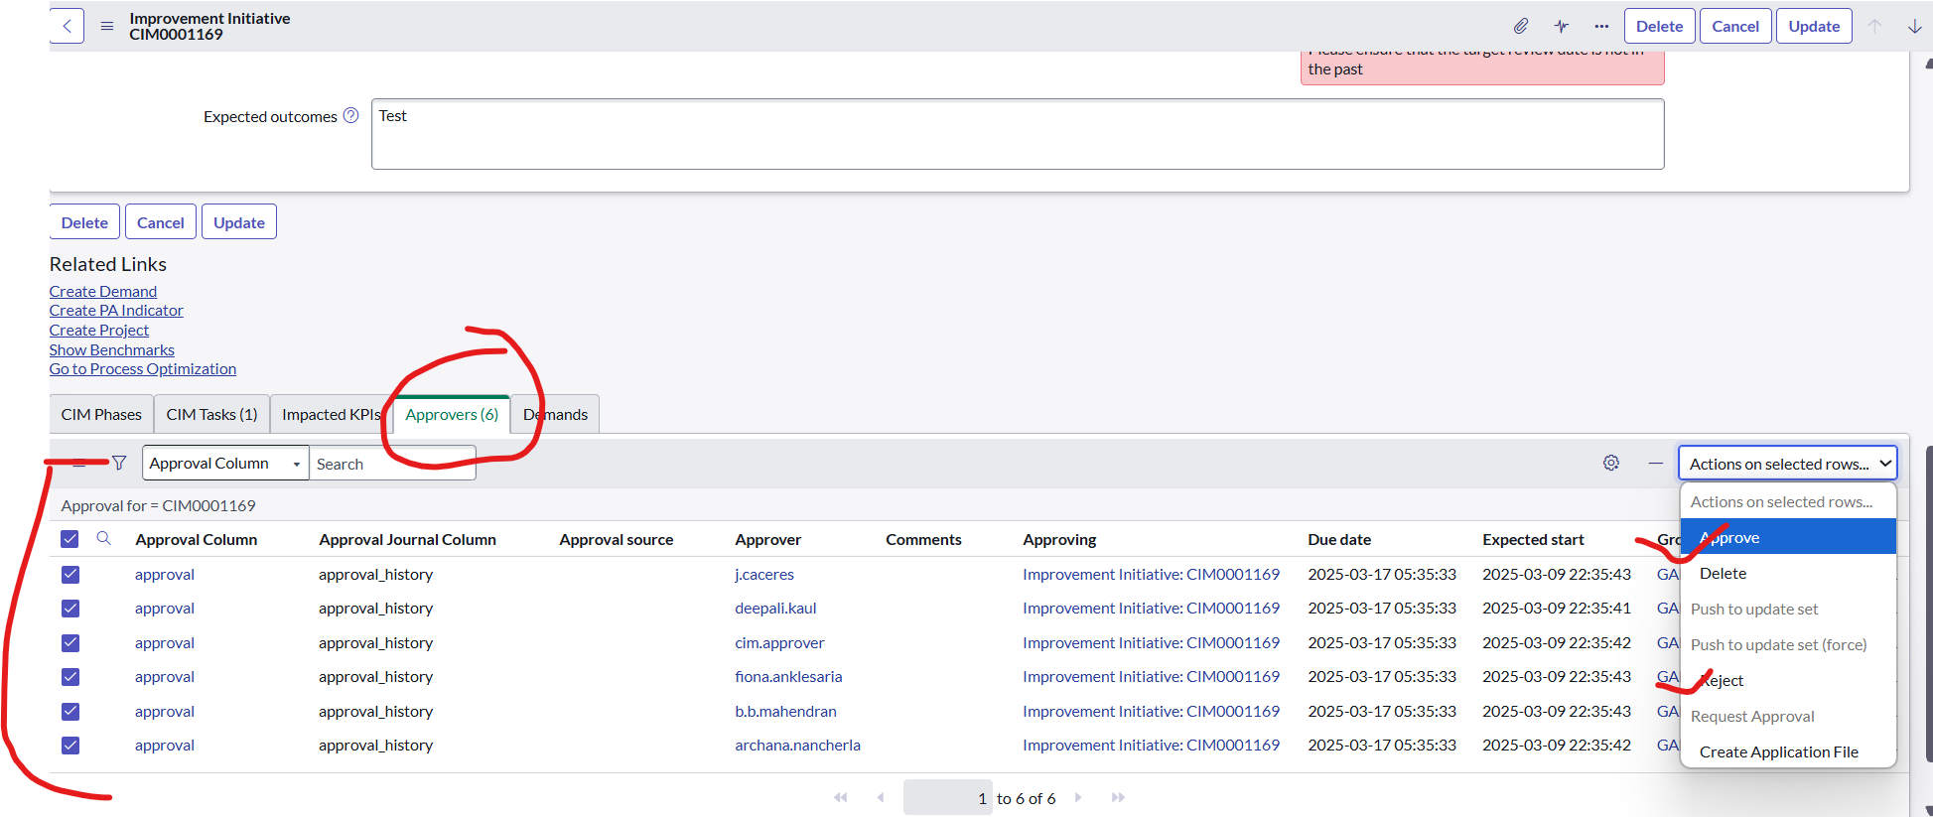Image resolution: width=1933 pixels, height=817 pixels.
Task: Switch to the Demands tab
Action: click(x=555, y=414)
